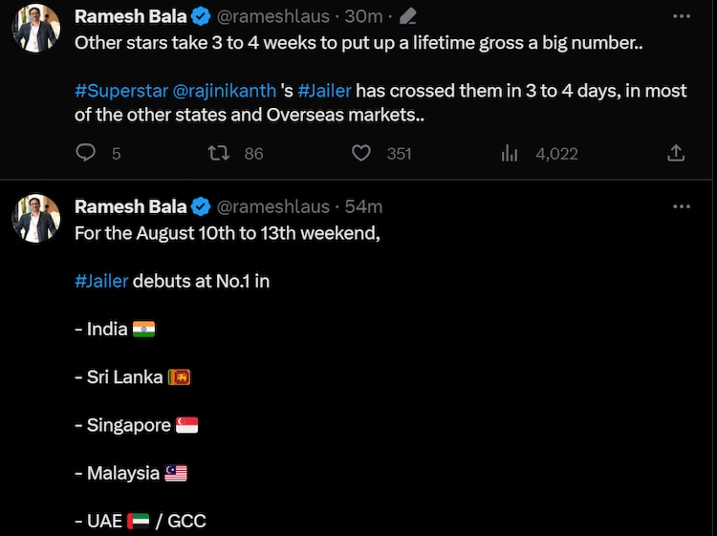This screenshot has height=536, width=717.
Task: Like the tweet about lifetime gross
Action: pos(361,153)
